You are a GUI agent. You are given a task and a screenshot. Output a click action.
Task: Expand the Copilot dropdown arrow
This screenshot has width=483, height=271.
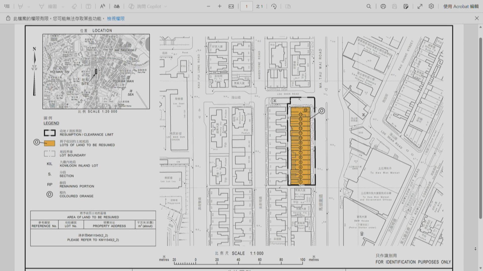pos(166,7)
